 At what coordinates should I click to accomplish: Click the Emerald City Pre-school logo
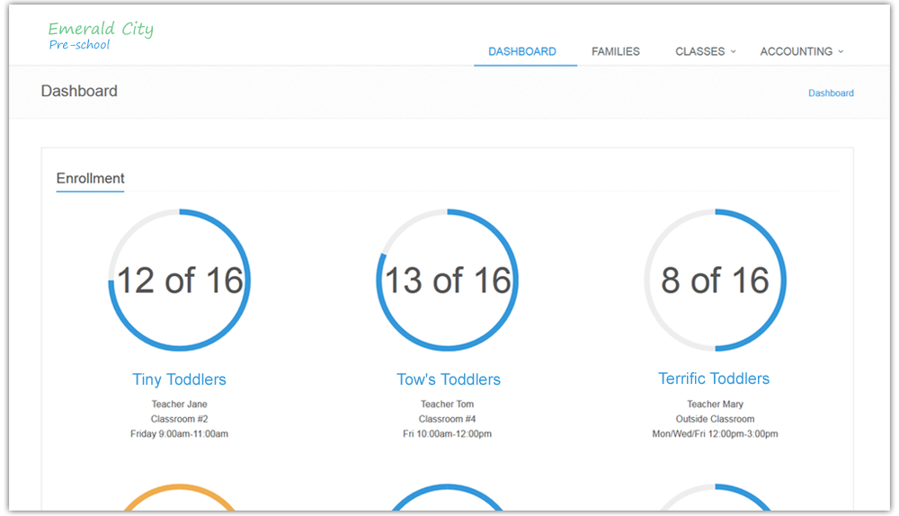100,36
